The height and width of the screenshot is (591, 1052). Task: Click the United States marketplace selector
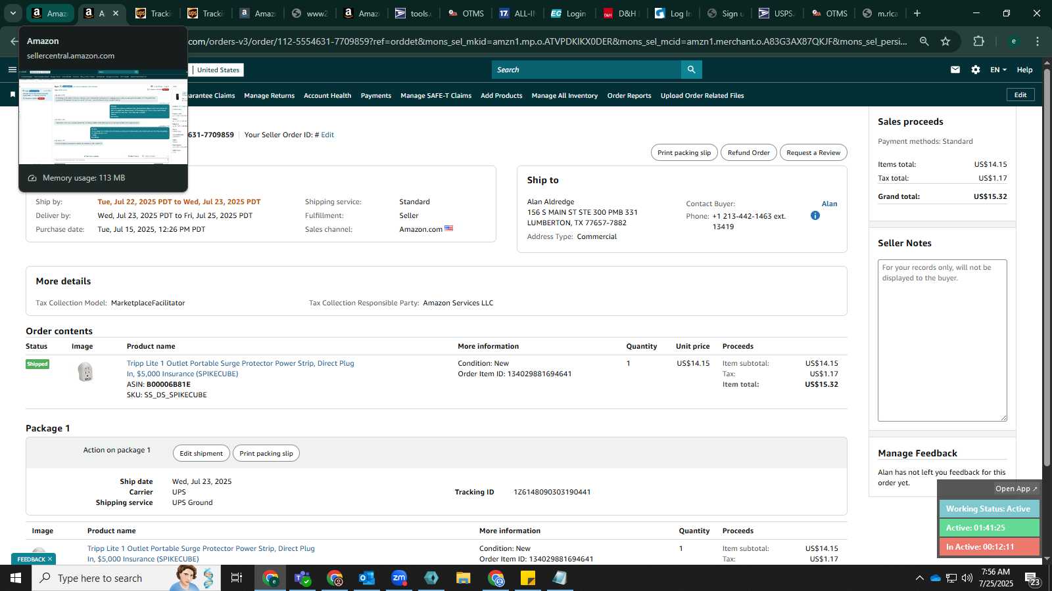coord(218,70)
